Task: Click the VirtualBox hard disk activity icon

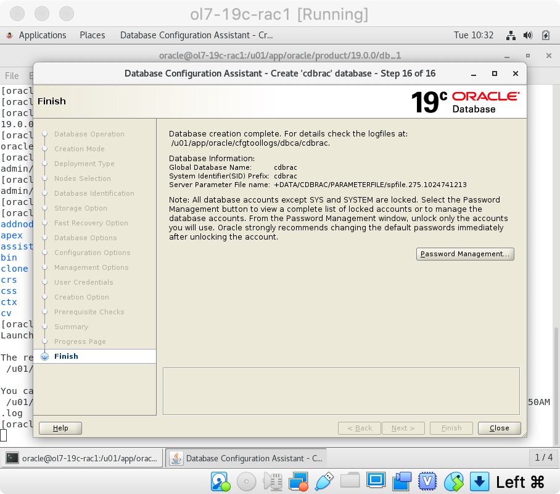Action: 220,482
